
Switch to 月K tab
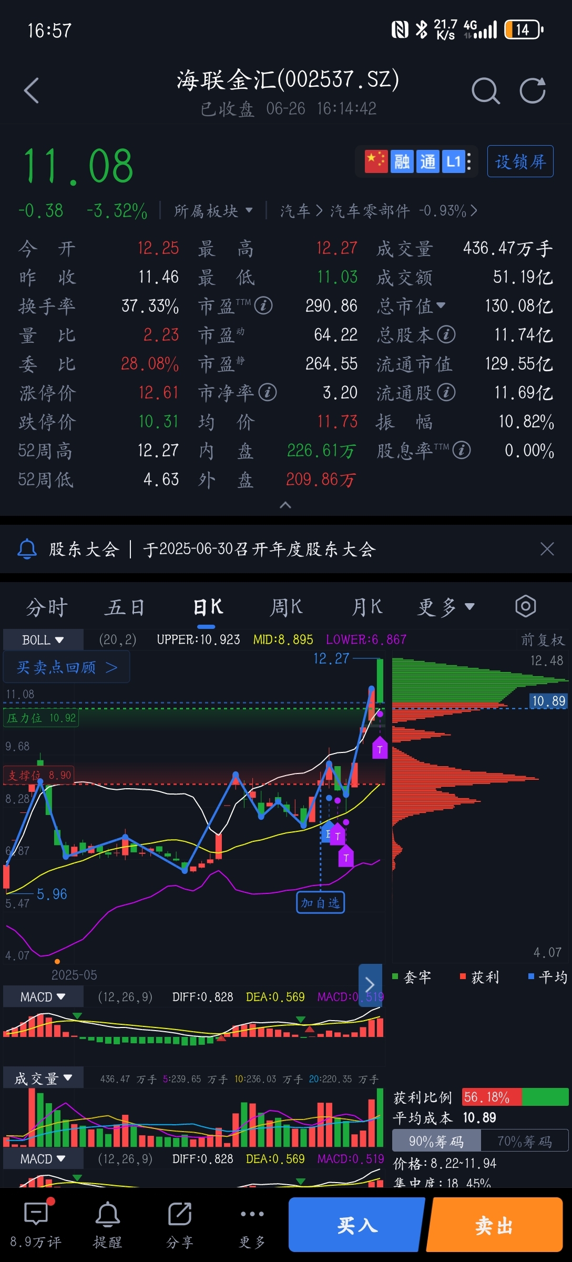pos(366,607)
